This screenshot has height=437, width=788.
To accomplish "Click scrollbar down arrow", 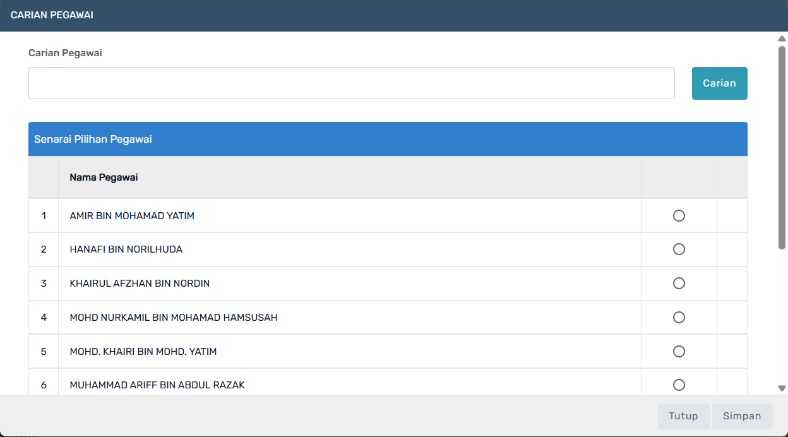I will coord(782,388).
